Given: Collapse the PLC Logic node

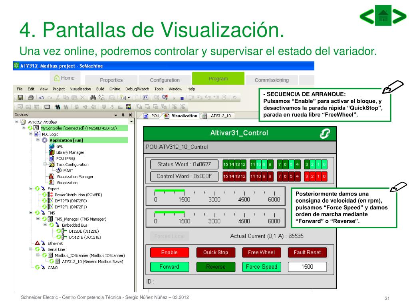Looking at the screenshot, I should click(x=31, y=134).
